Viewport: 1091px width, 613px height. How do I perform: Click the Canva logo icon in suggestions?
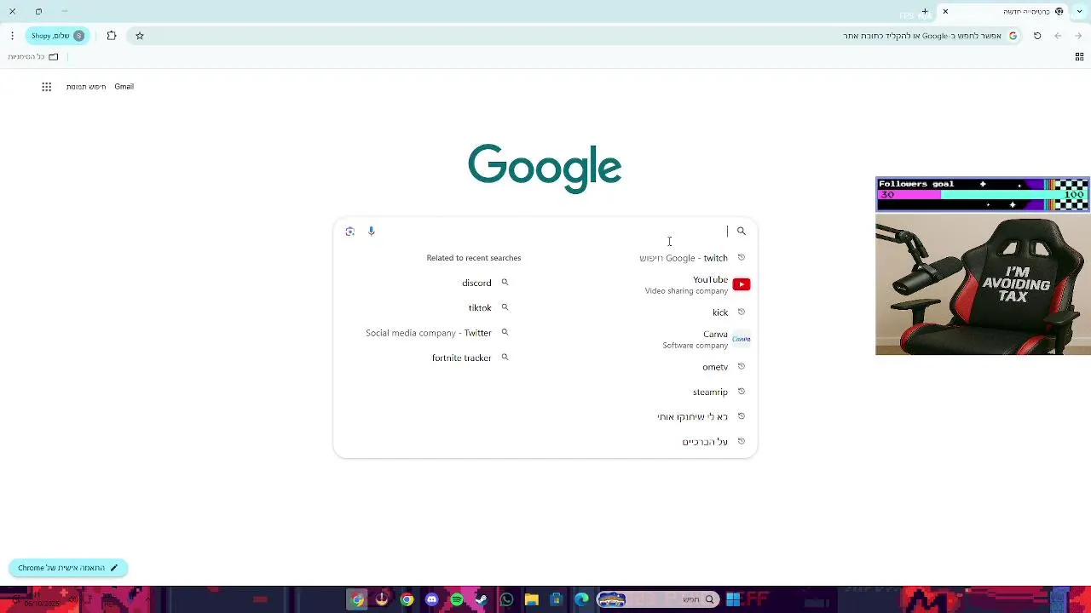[742, 339]
